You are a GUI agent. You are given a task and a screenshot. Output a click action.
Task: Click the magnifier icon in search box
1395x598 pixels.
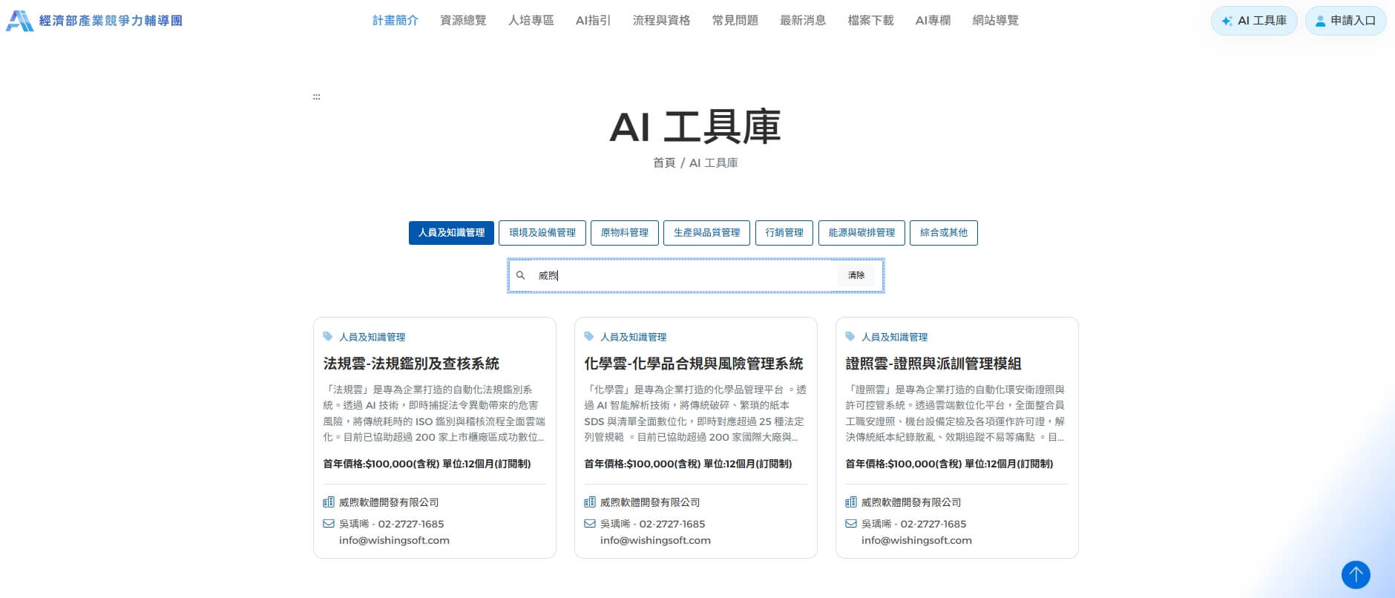tap(521, 275)
